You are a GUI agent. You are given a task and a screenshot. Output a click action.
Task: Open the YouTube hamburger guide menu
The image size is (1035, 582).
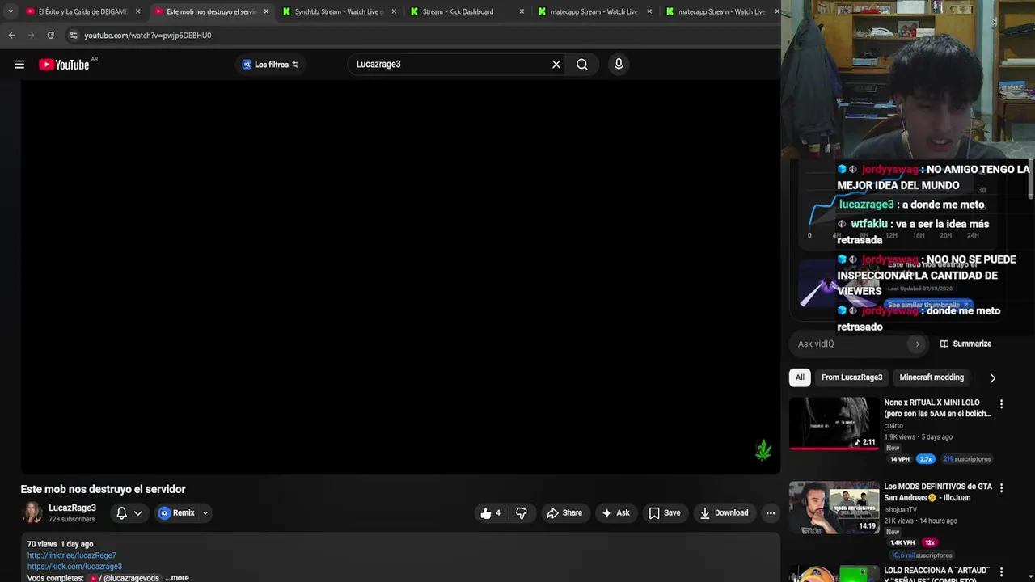click(x=19, y=65)
